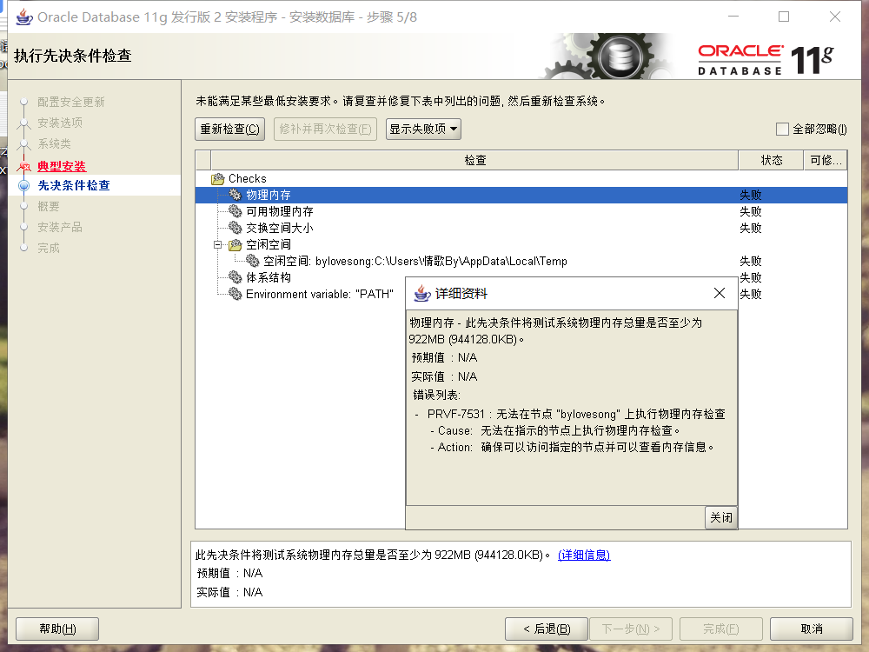Screen dimensions: 869x652
Task: Go to 典型安装 step in sidebar
Action: pos(62,166)
